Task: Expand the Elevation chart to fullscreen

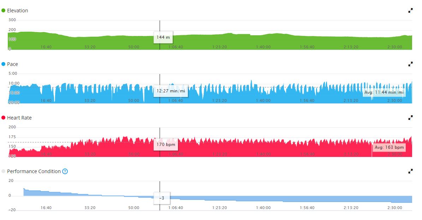Action: click(410, 11)
